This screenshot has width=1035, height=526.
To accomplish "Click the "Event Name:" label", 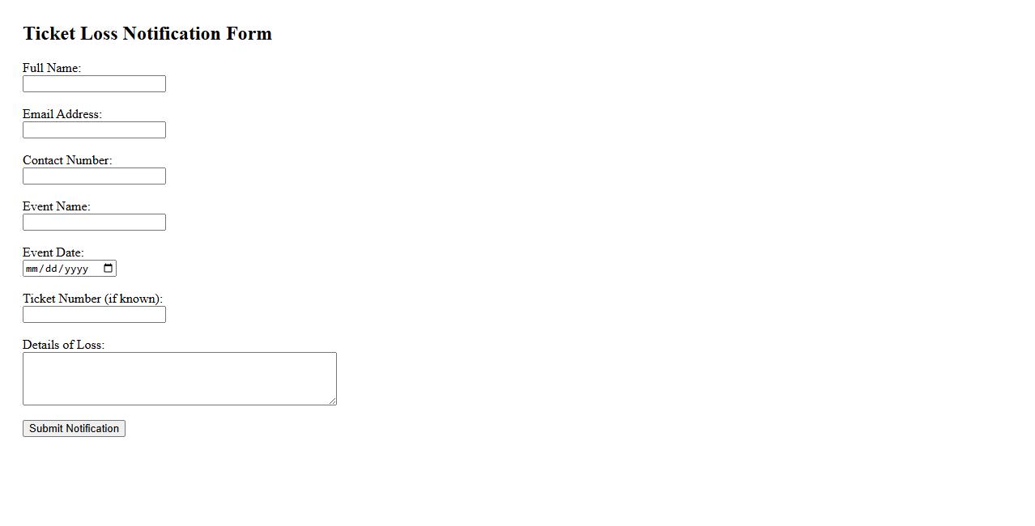I will [57, 206].
